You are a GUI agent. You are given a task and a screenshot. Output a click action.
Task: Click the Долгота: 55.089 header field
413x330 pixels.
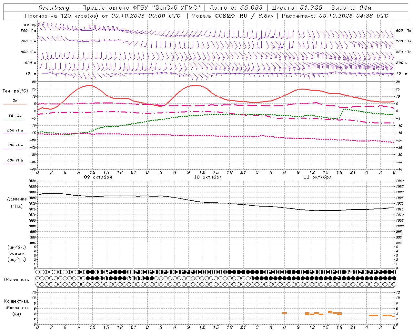(x=236, y=8)
